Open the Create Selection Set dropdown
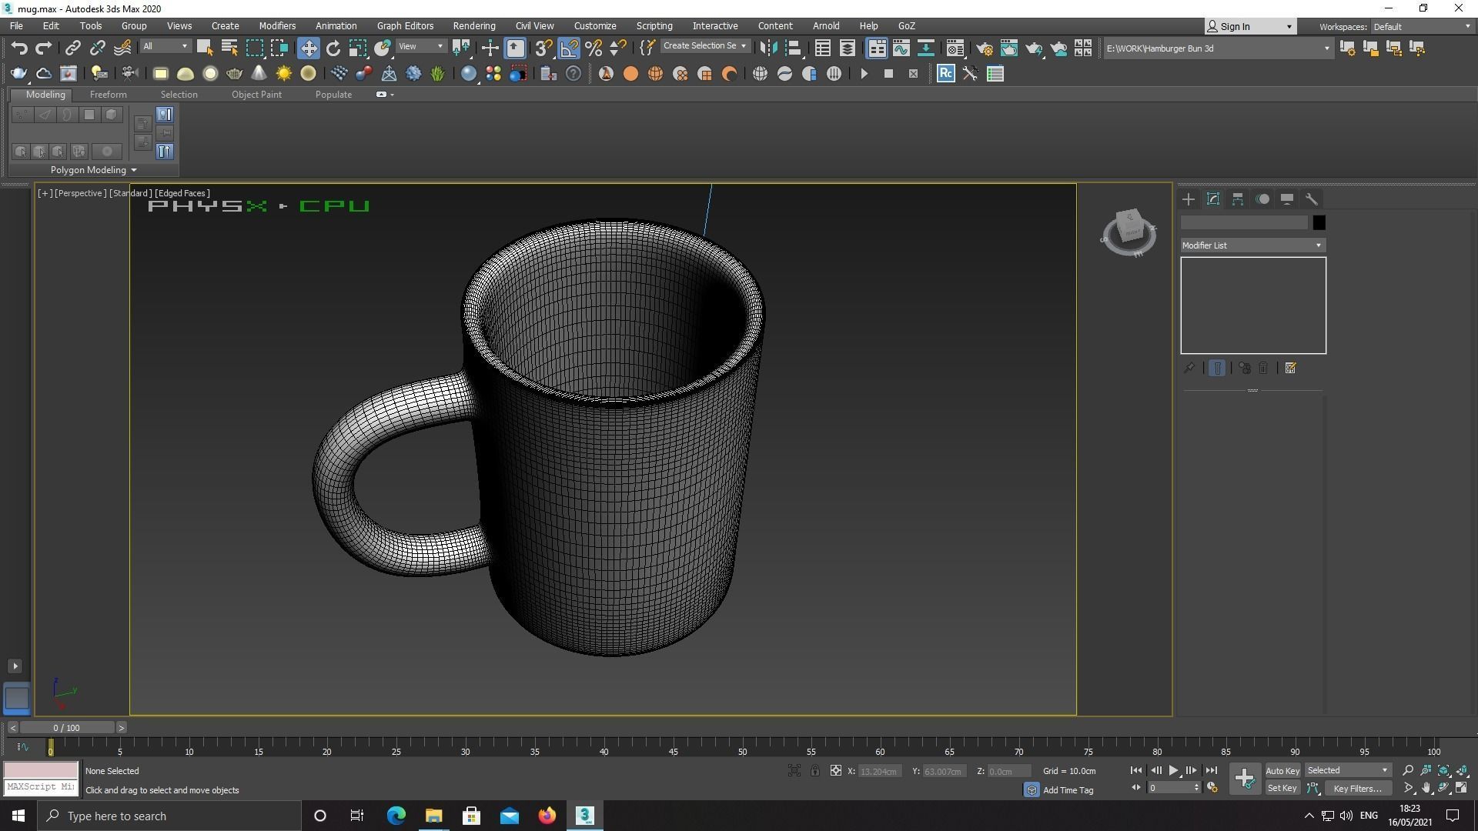 click(x=704, y=46)
